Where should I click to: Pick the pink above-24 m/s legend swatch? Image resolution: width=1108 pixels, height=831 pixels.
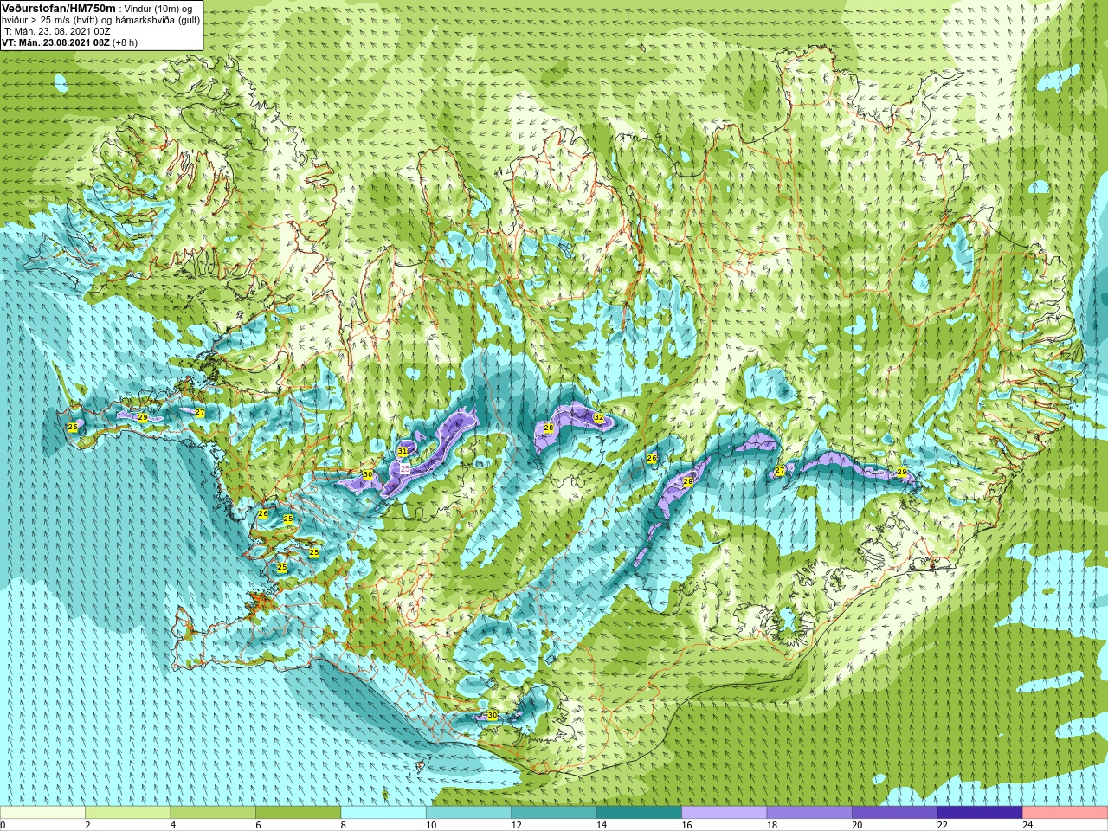click(x=1066, y=813)
